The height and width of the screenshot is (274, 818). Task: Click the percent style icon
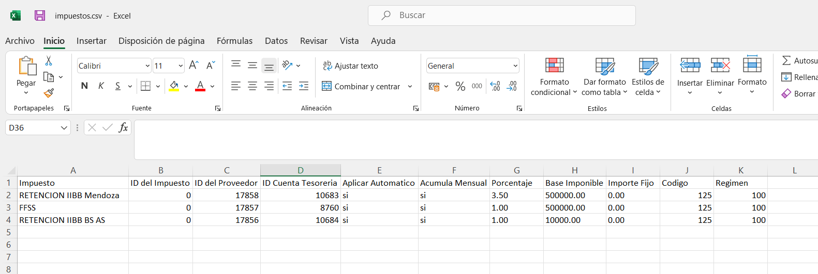[x=460, y=86]
